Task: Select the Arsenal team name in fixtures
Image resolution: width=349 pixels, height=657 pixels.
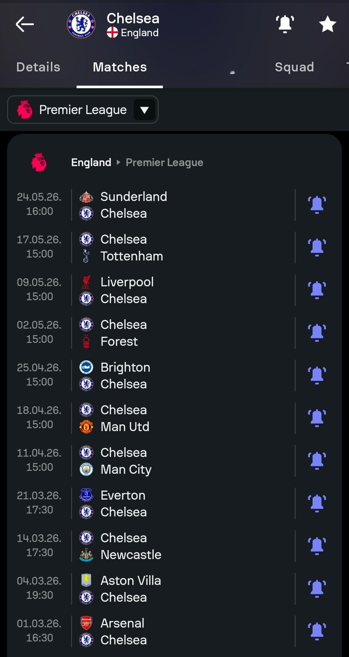Action: tap(122, 623)
